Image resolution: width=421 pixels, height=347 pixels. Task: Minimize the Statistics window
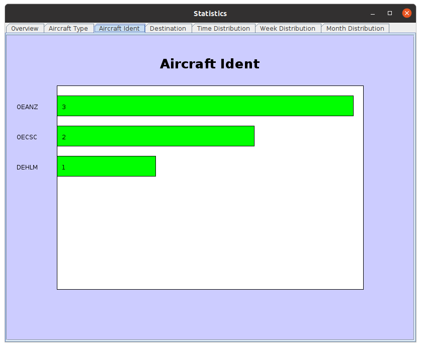[x=373, y=14]
